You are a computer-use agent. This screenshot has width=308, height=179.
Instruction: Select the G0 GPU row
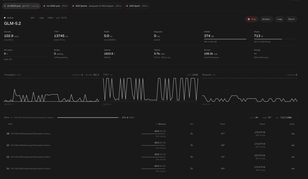tap(150, 134)
